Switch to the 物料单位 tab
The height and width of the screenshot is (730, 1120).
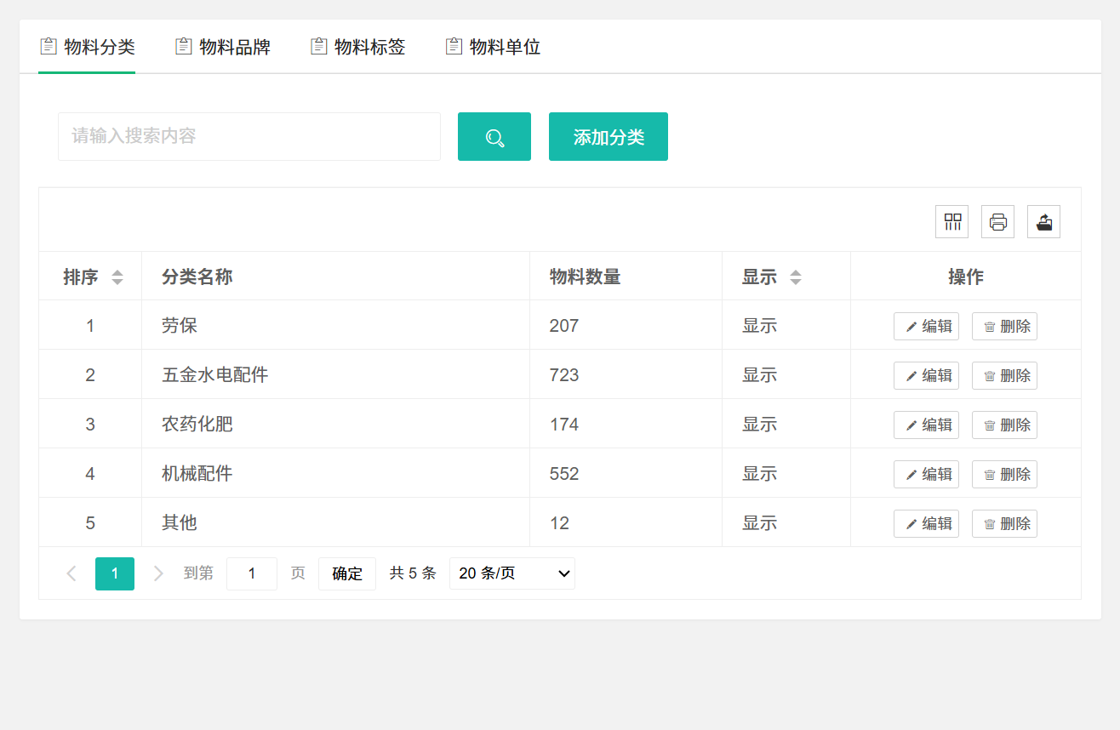493,47
